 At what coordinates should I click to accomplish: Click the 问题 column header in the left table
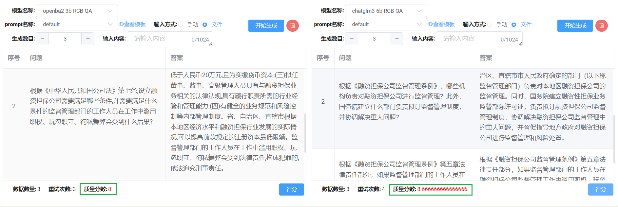[x=95, y=58]
